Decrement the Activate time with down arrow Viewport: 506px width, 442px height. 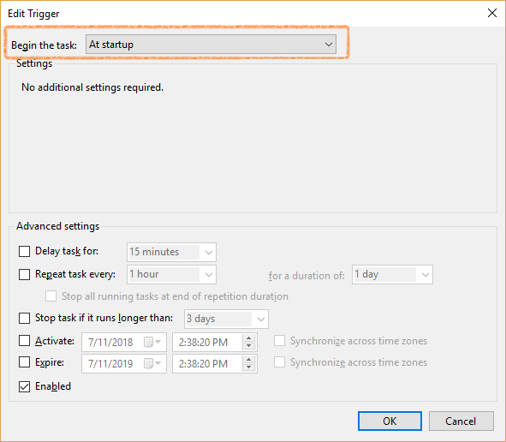pos(248,346)
